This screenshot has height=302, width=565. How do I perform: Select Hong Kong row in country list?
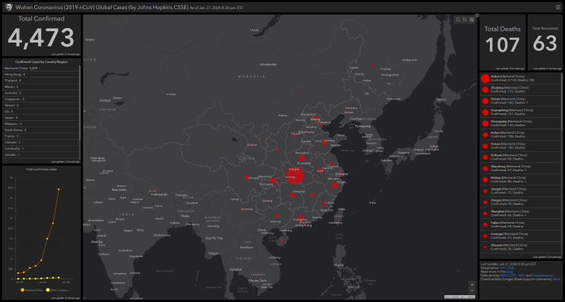(x=41, y=75)
